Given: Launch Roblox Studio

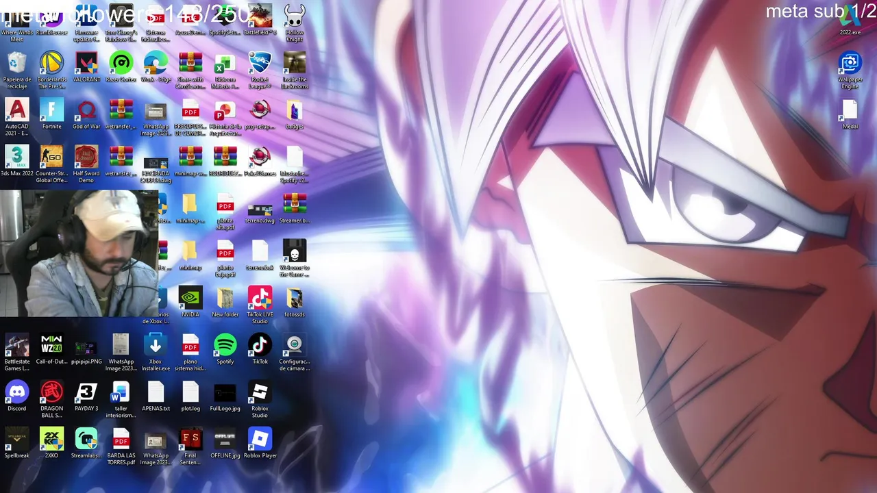Looking at the screenshot, I should tap(260, 399).
